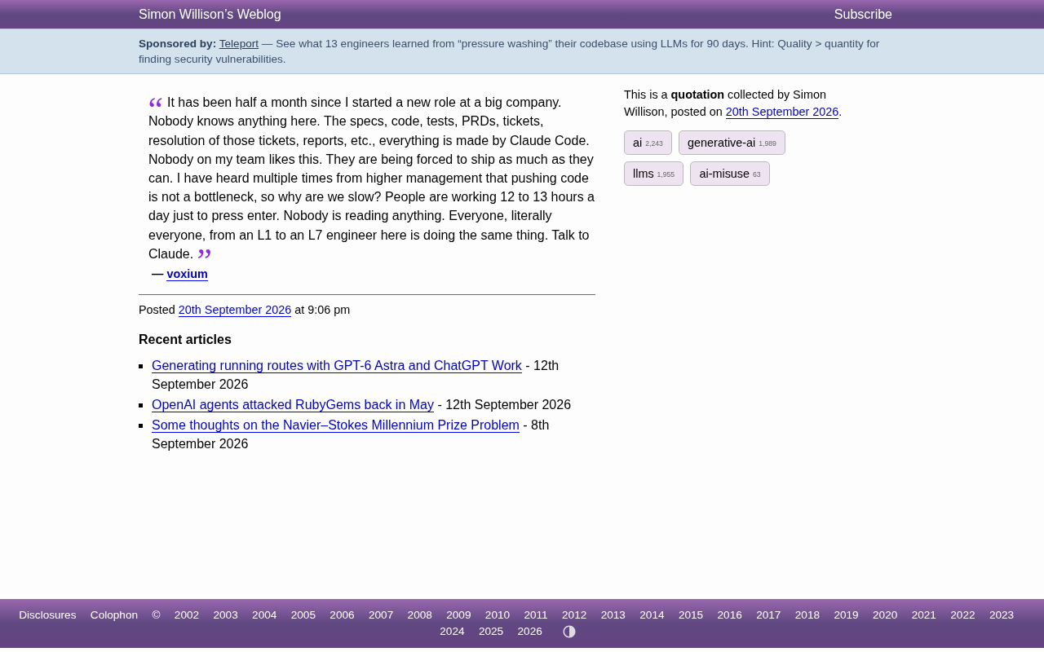Browse the 2010 archive year
Image resolution: width=1044 pixels, height=652 pixels.
coord(498,615)
